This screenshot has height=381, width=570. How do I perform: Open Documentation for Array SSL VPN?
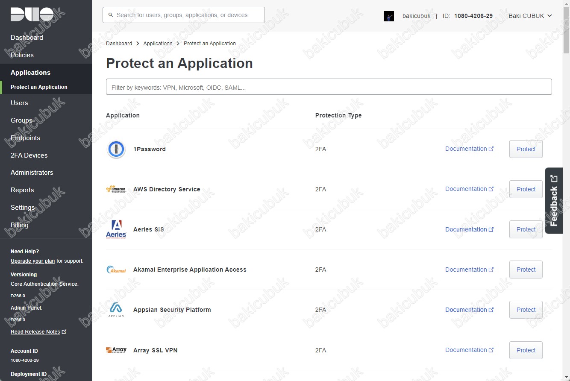(470, 350)
